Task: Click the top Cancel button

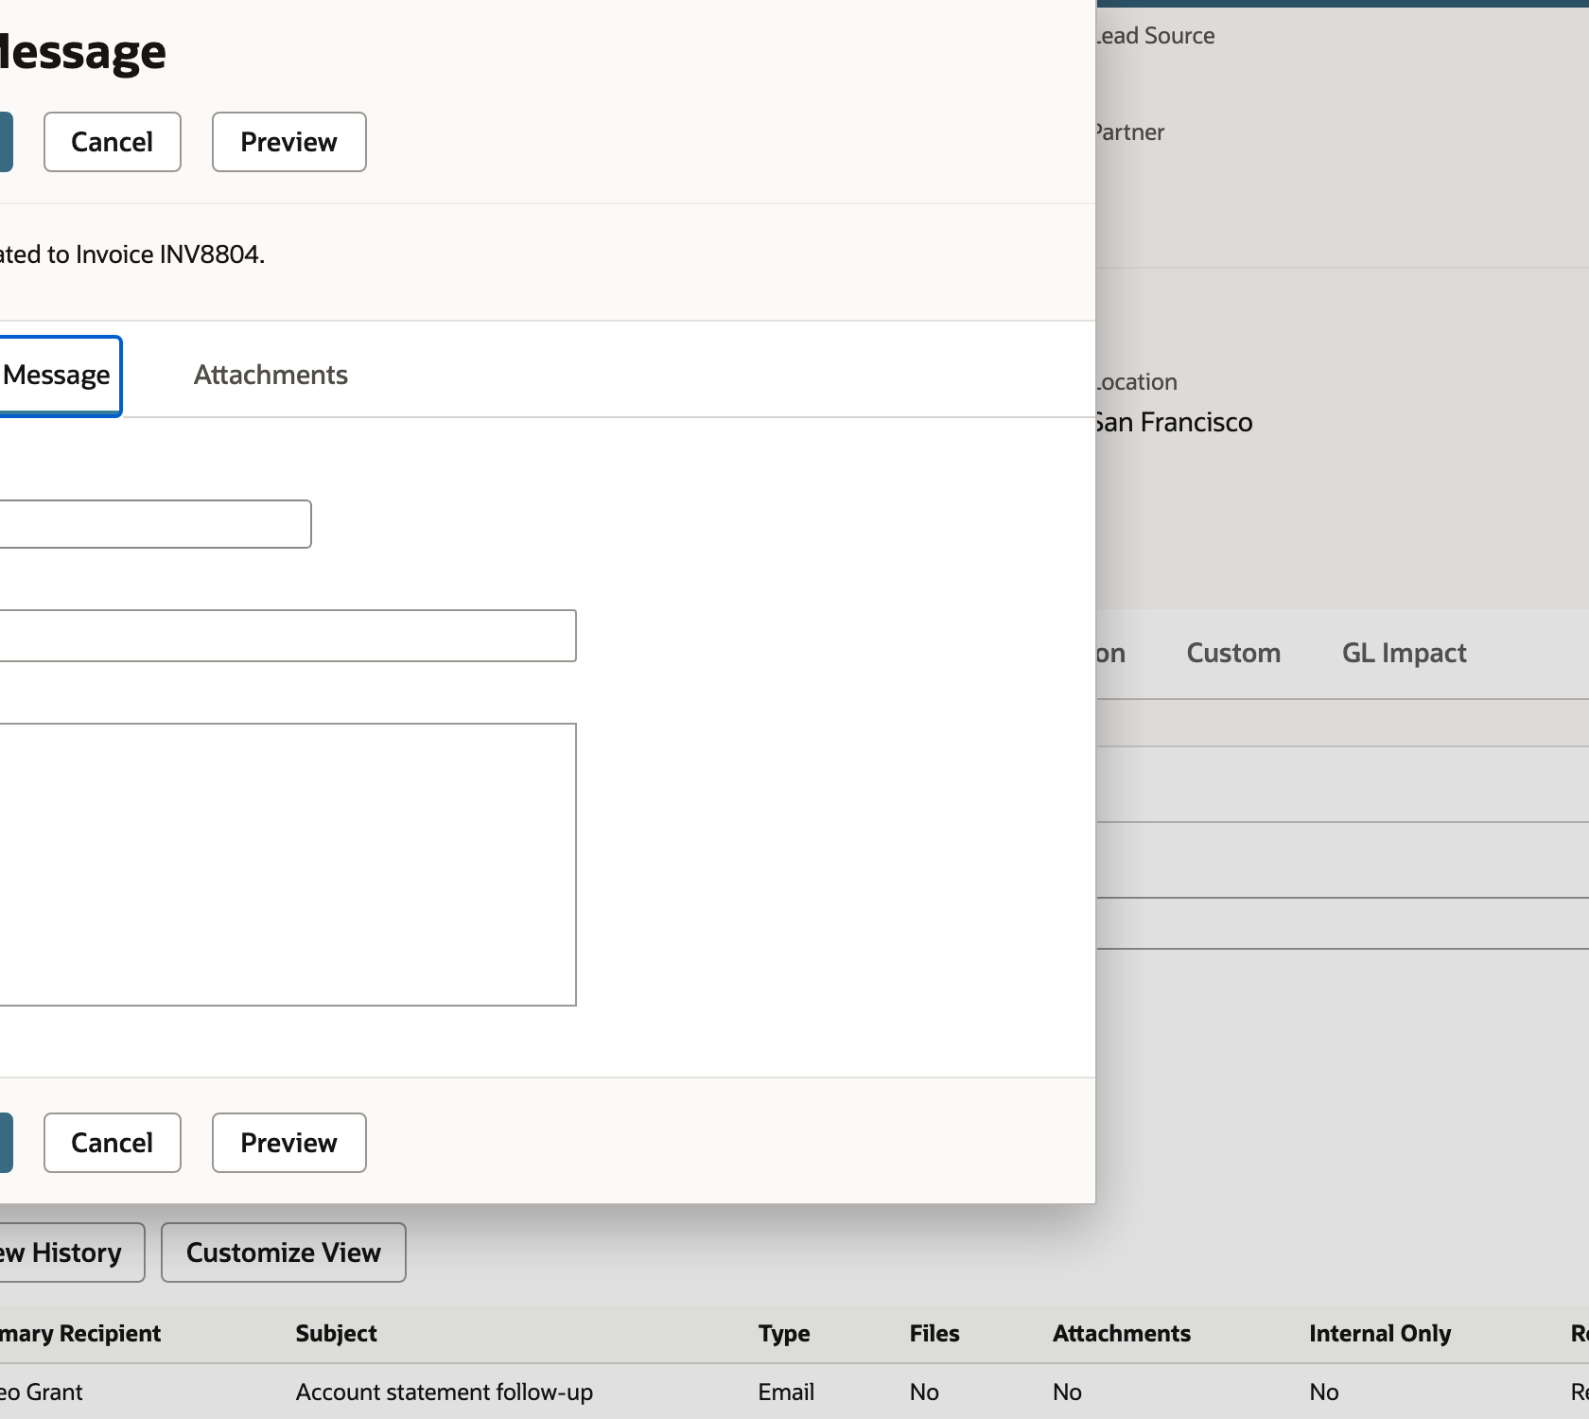Action: 113,142
